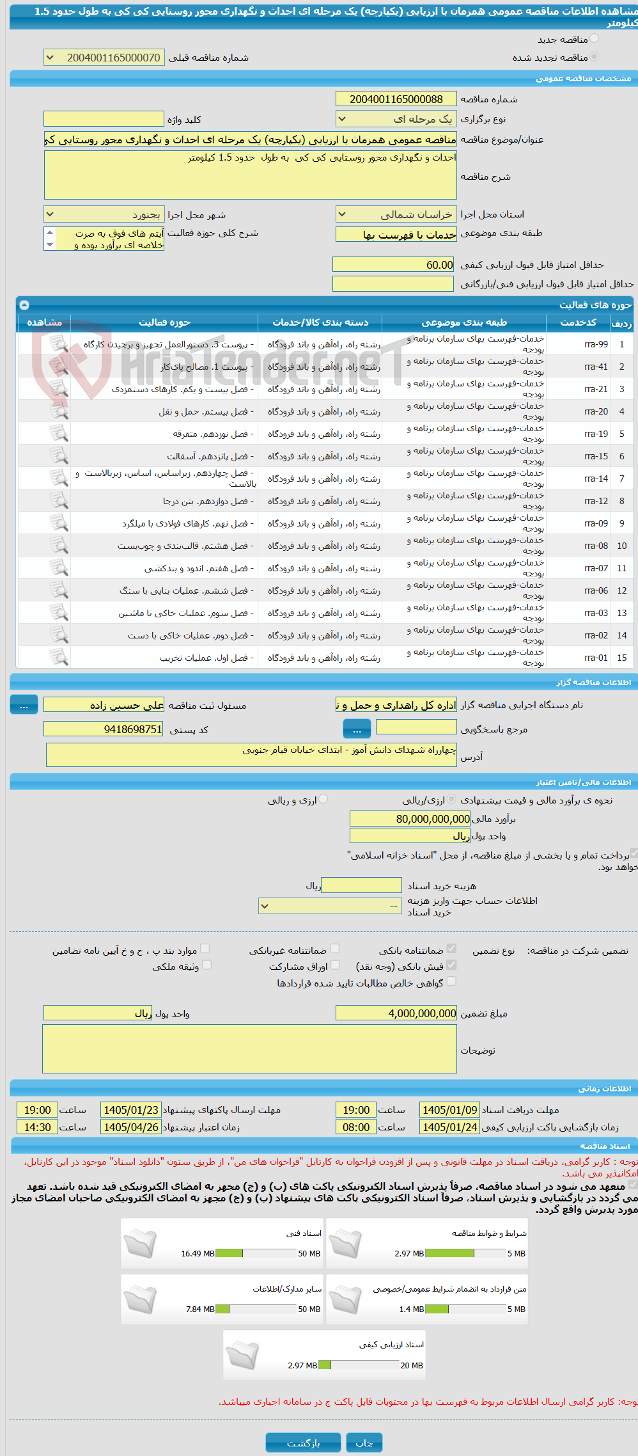The width and height of the screenshot is (638, 1456).
Task: Click the کلید واژه input field
Action: (104, 119)
